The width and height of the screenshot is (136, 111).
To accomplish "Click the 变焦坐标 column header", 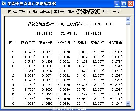I will coord(45,43).
